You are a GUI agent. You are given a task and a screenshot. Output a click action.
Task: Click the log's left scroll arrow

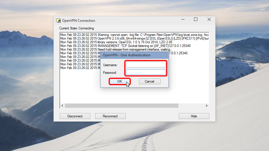pyautogui.click(x=62, y=106)
